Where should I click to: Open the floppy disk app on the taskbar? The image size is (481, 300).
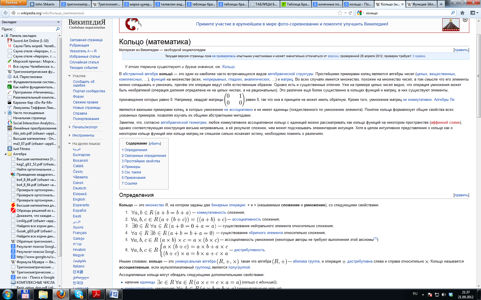[25, 294]
